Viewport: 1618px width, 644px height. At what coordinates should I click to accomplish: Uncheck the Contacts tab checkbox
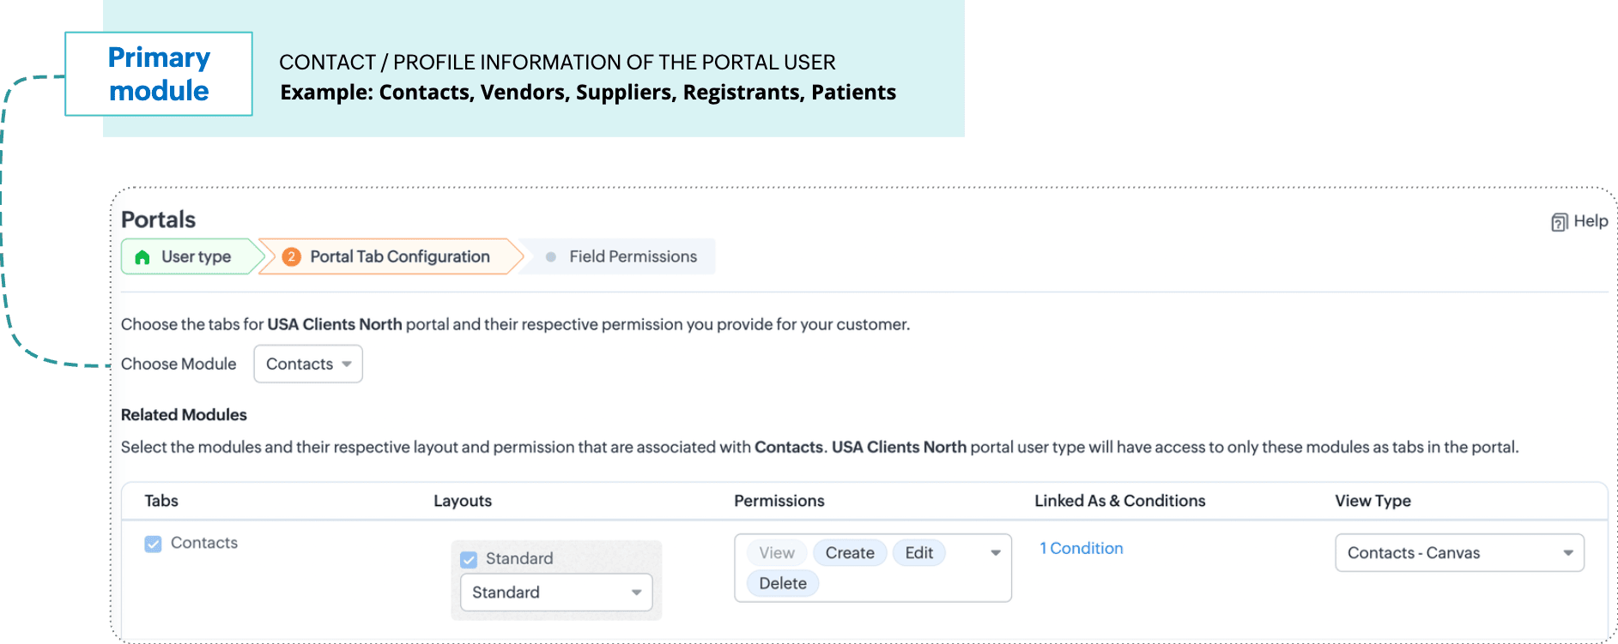pyautogui.click(x=153, y=544)
